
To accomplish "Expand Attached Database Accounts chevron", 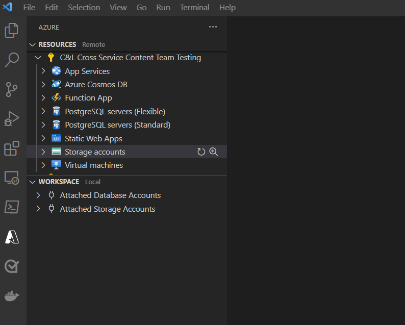I will [38, 195].
